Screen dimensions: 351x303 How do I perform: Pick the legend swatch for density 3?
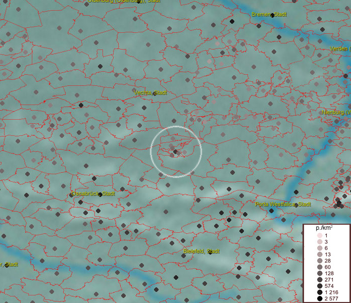320,242
